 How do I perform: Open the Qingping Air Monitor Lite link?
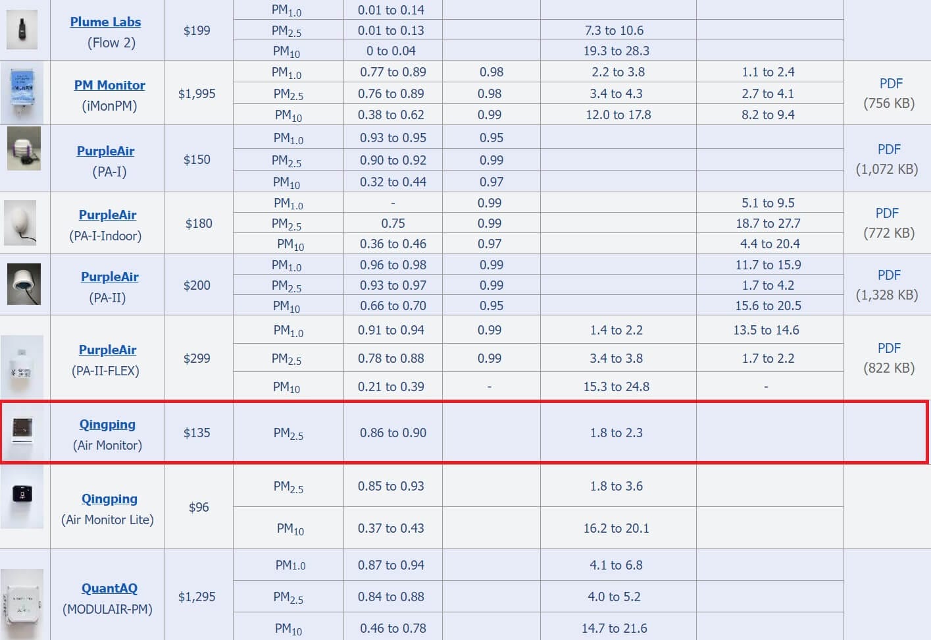[x=109, y=498]
